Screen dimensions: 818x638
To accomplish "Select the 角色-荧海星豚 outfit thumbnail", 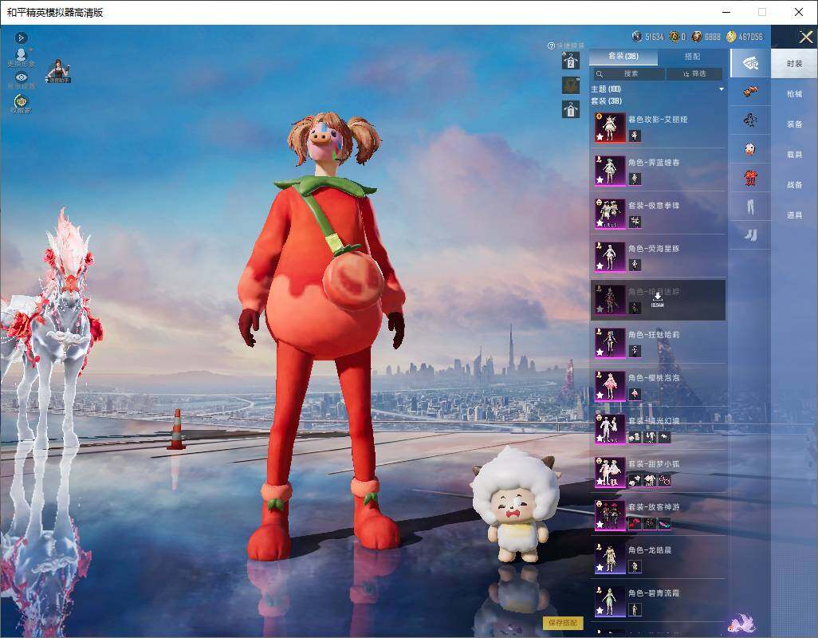I will (610, 256).
